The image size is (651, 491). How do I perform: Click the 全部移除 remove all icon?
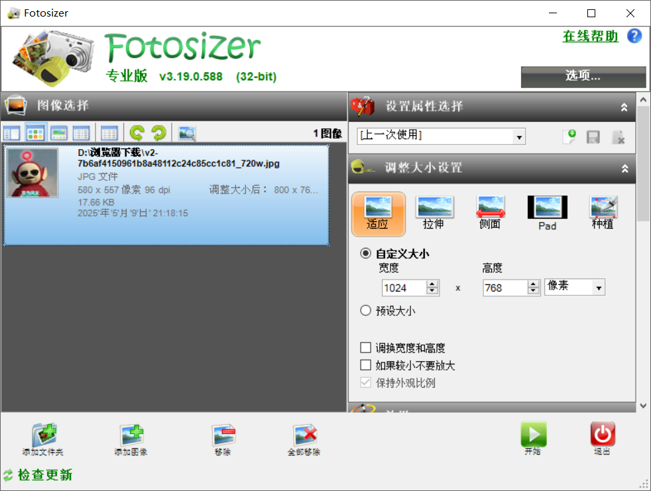click(x=304, y=440)
